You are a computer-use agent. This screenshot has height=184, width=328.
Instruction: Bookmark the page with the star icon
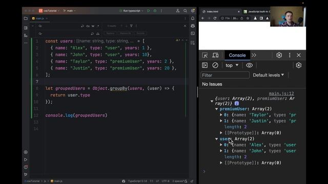tap(248, 18)
